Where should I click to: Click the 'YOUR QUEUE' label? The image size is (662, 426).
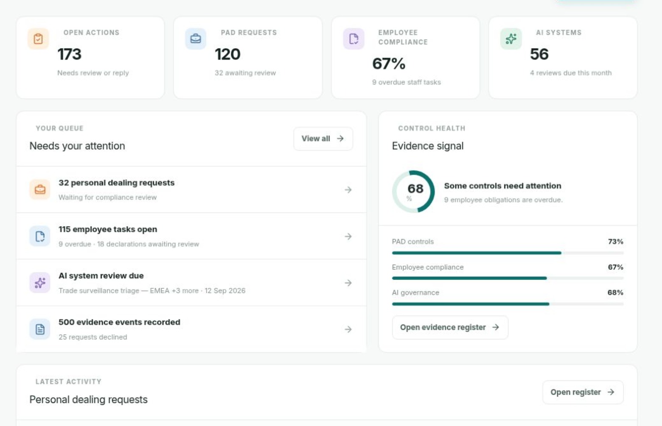[x=59, y=128]
